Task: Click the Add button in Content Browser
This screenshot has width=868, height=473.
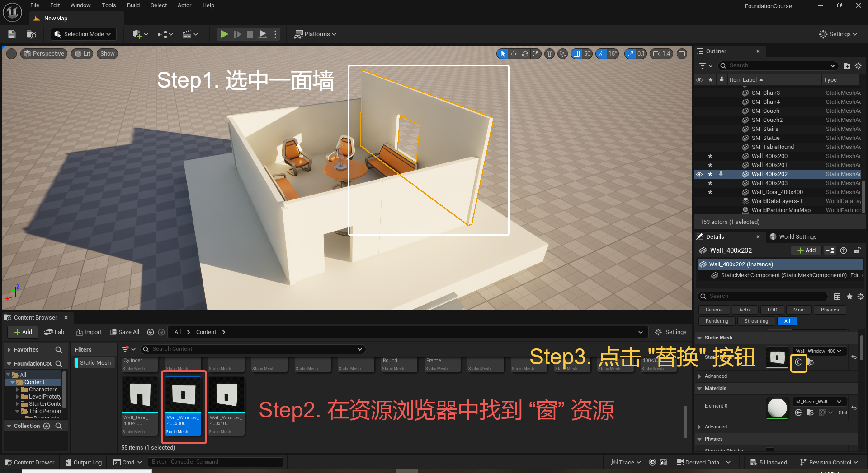Action: coord(23,332)
